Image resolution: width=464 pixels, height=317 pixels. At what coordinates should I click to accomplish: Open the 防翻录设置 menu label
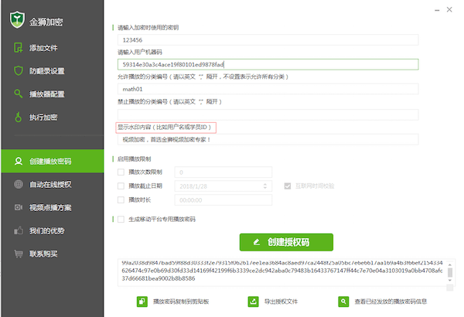(x=46, y=71)
